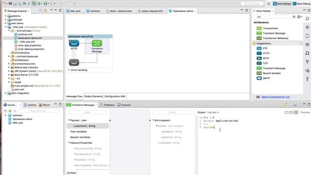Click the Run toolbar button
This screenshot has height=175, width=311.
point(45,3)
